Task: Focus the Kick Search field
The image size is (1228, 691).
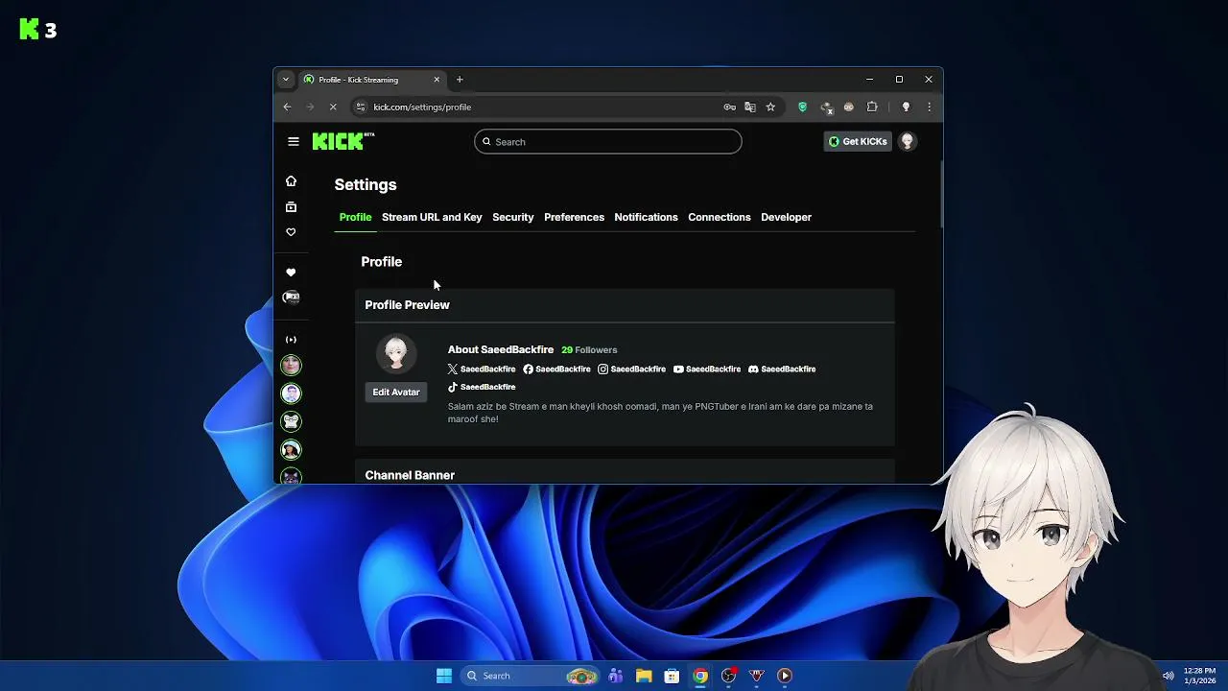Action: (607, 141)
